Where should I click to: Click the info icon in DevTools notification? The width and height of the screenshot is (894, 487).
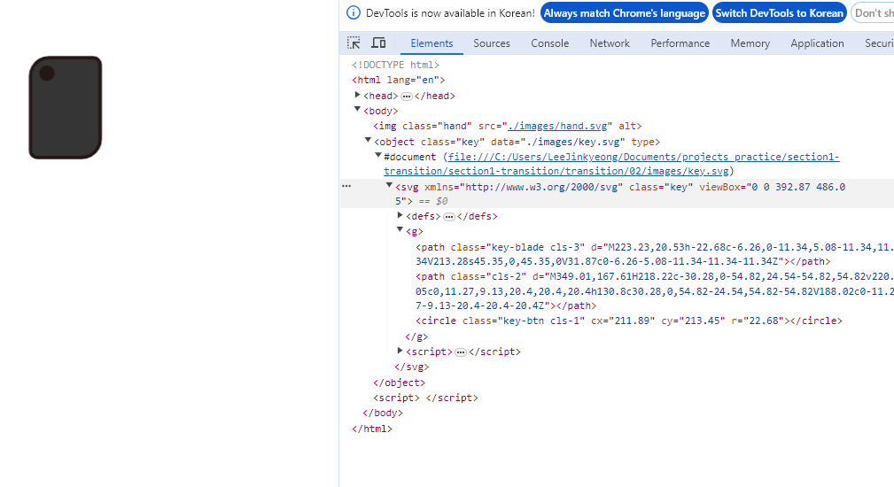pyautogui.click(x=354, y=12)
